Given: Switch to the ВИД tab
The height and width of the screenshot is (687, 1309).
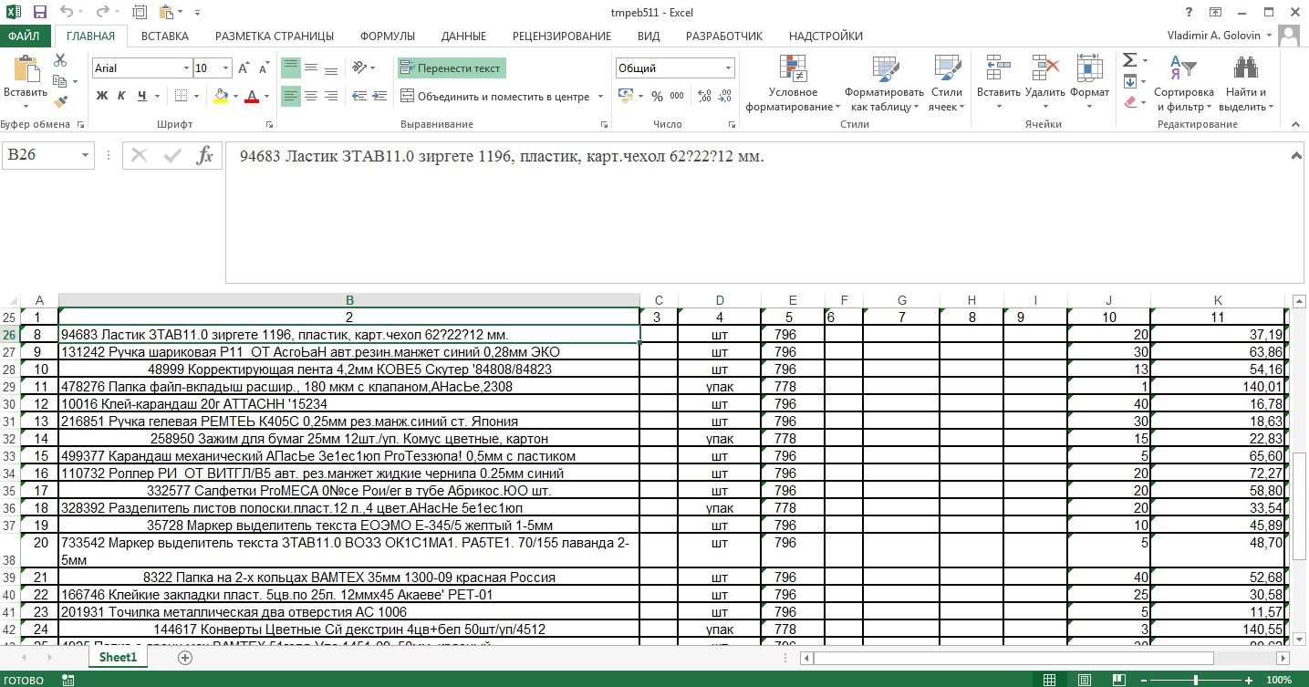Looking at the screenshot, I should 649,36.
